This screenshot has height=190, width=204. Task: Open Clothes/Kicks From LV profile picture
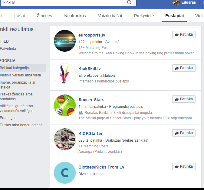click(65, 173)
